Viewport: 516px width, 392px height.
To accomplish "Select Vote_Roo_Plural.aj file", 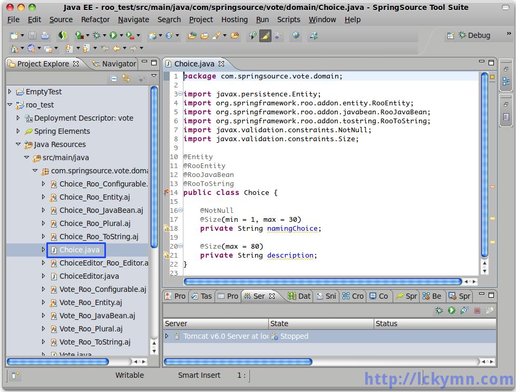I will (x=86, y=329).
